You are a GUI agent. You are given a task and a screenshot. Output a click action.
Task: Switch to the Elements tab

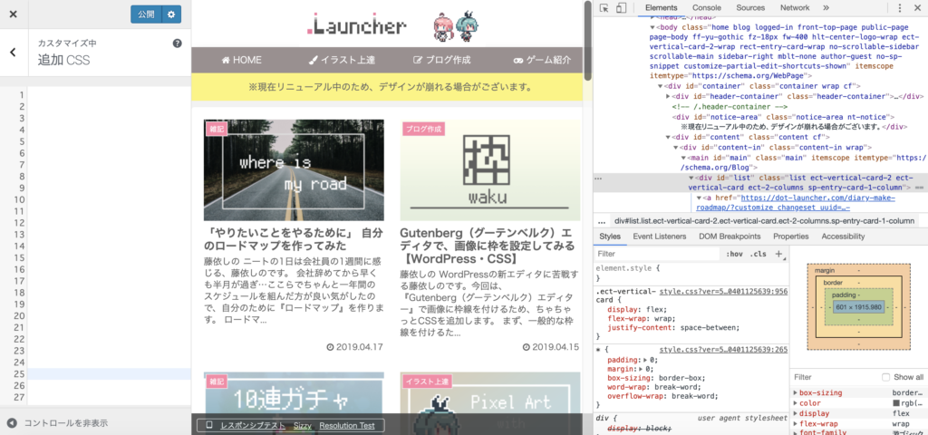[661, 7]
